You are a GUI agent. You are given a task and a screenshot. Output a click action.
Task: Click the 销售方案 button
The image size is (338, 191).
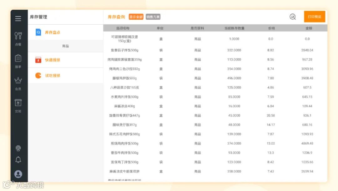[153, 17]
